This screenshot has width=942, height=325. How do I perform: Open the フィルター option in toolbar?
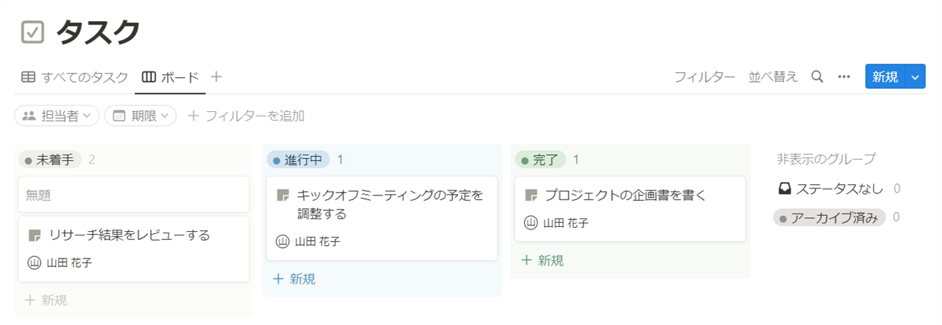704,77
